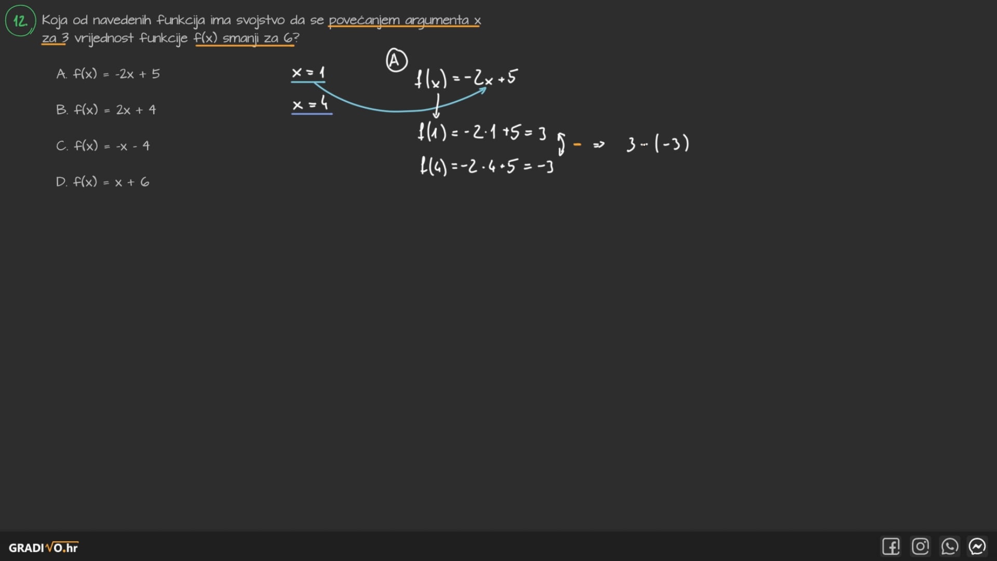Open the Messenger icon
This screenshot has width=997, height=561.
(x=977, y=546)
